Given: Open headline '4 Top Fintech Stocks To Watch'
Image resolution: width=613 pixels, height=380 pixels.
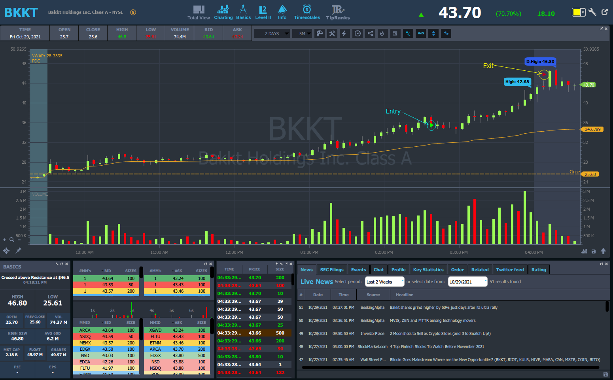Looking at the screenshot, I should 437,346.
